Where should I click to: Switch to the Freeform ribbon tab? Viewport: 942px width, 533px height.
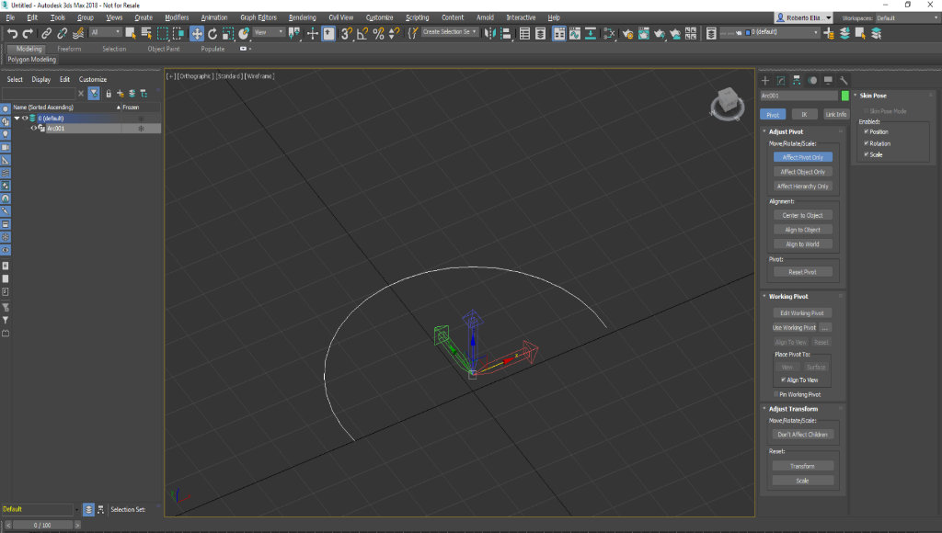[x=69, y=50]
